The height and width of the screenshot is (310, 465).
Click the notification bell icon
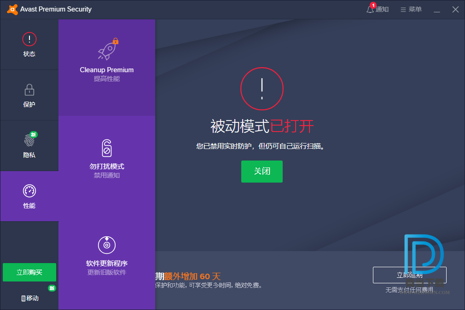[370, 9]
